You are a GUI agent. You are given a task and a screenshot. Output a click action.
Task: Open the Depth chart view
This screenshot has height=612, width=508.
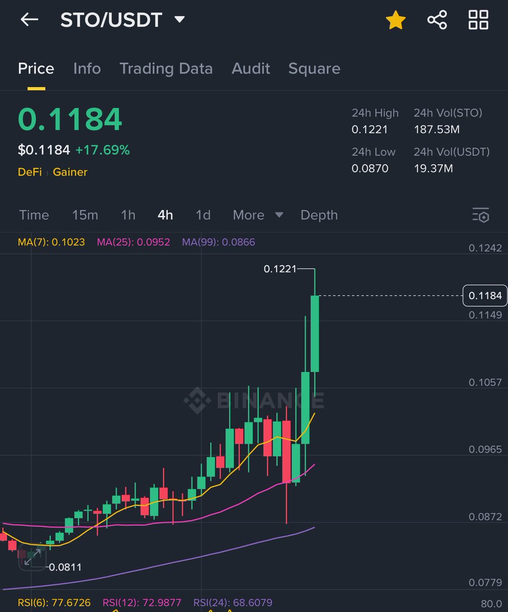click(319, 215)
